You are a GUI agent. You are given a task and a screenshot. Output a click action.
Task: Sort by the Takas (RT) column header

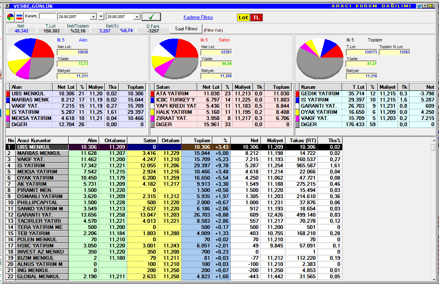coord(302,141)
